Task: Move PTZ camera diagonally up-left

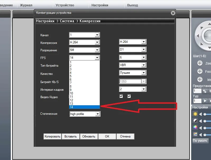Action: click(201, 28)
